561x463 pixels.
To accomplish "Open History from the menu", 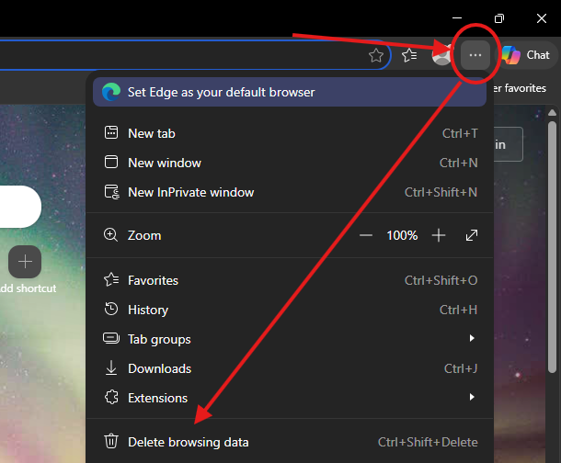I will point(290,310).
